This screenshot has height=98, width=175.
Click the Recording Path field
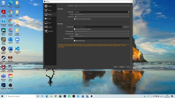point(98,27)
